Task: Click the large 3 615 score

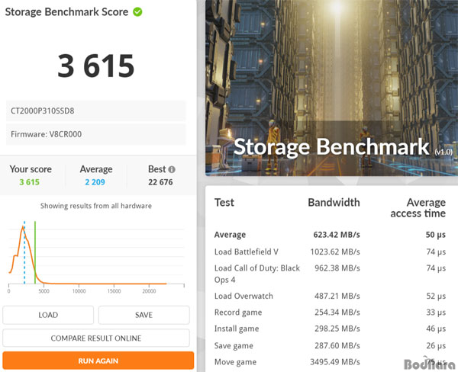Action: [96, 66]
